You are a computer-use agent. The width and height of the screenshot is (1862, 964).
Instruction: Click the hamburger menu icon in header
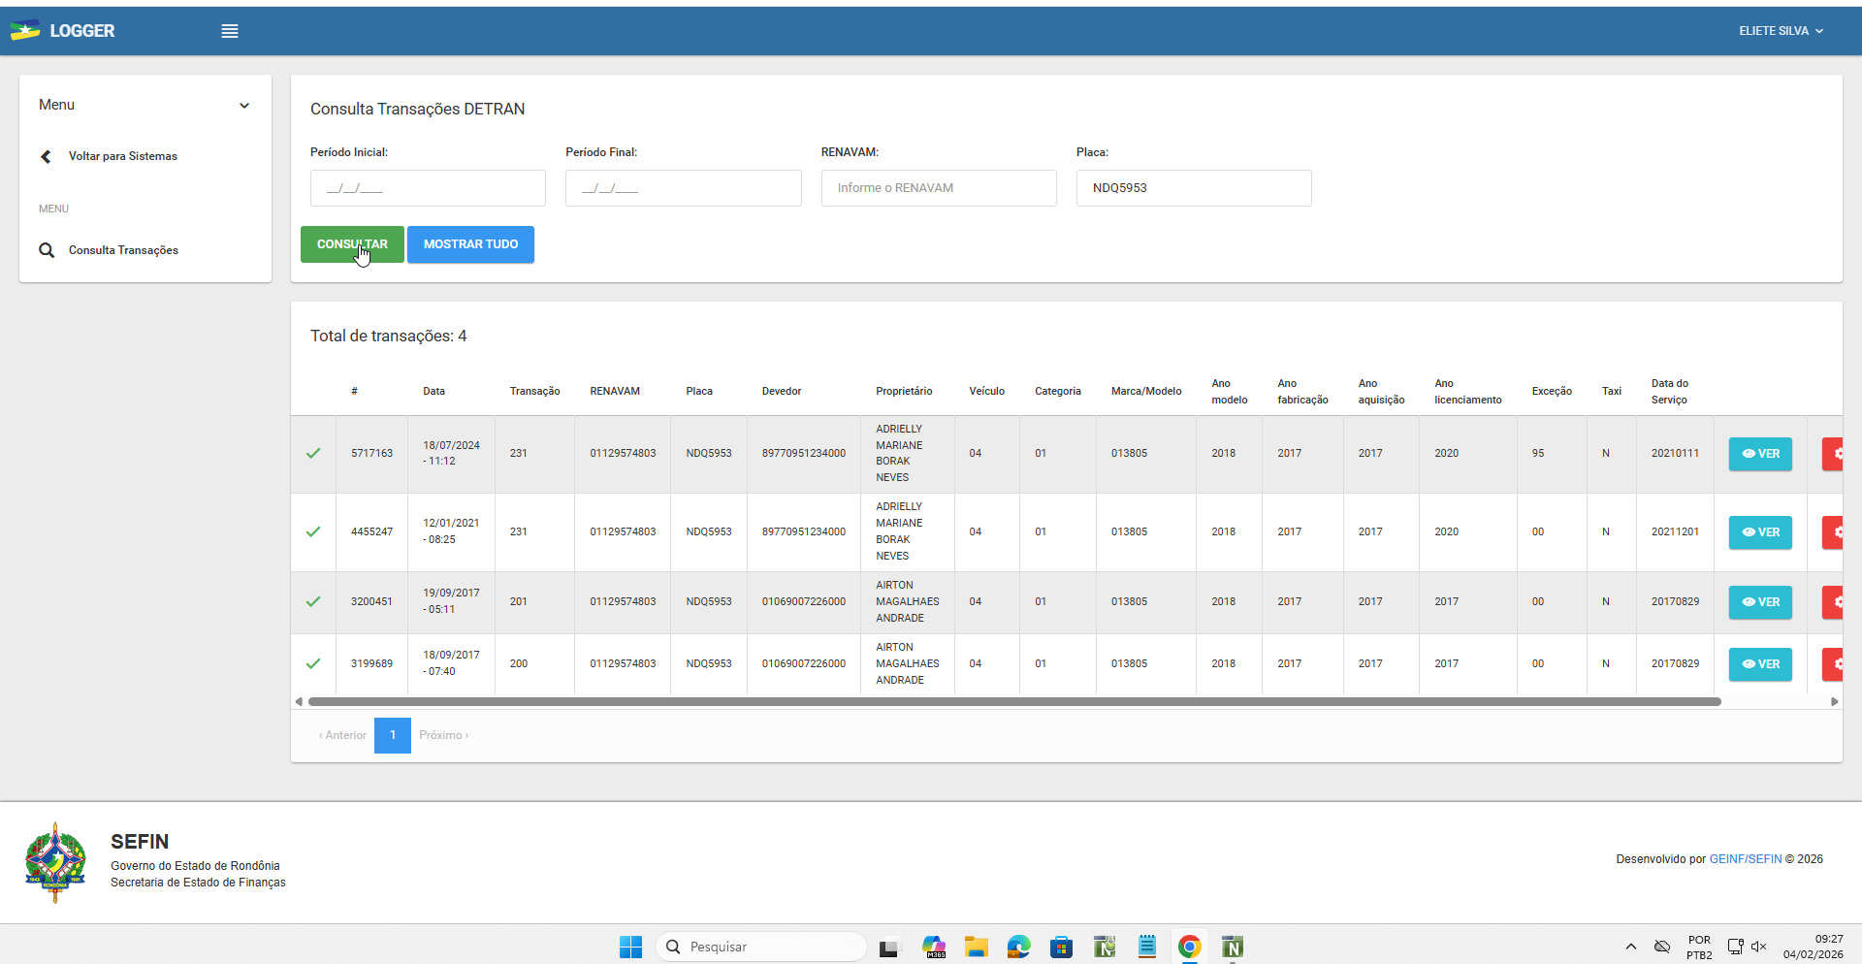(x=230, y=31)
